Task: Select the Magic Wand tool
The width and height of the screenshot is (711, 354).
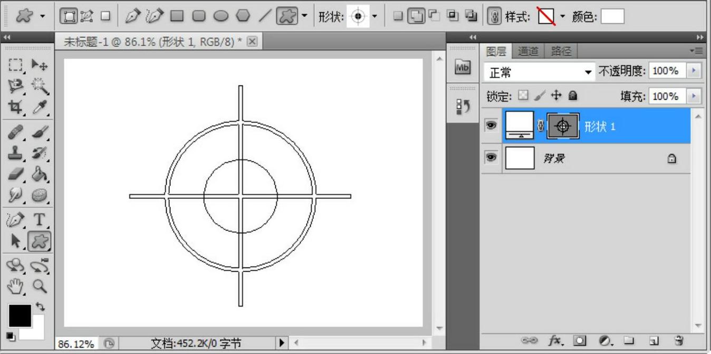Action: (x=40, y=86)
